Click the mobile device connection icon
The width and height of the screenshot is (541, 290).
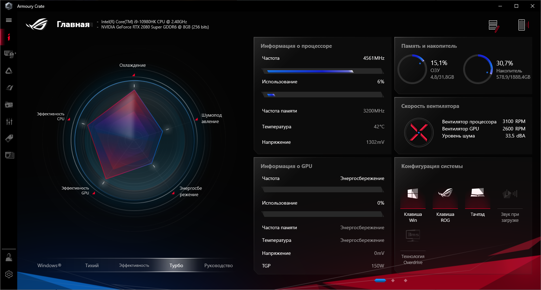coord(523,25)
